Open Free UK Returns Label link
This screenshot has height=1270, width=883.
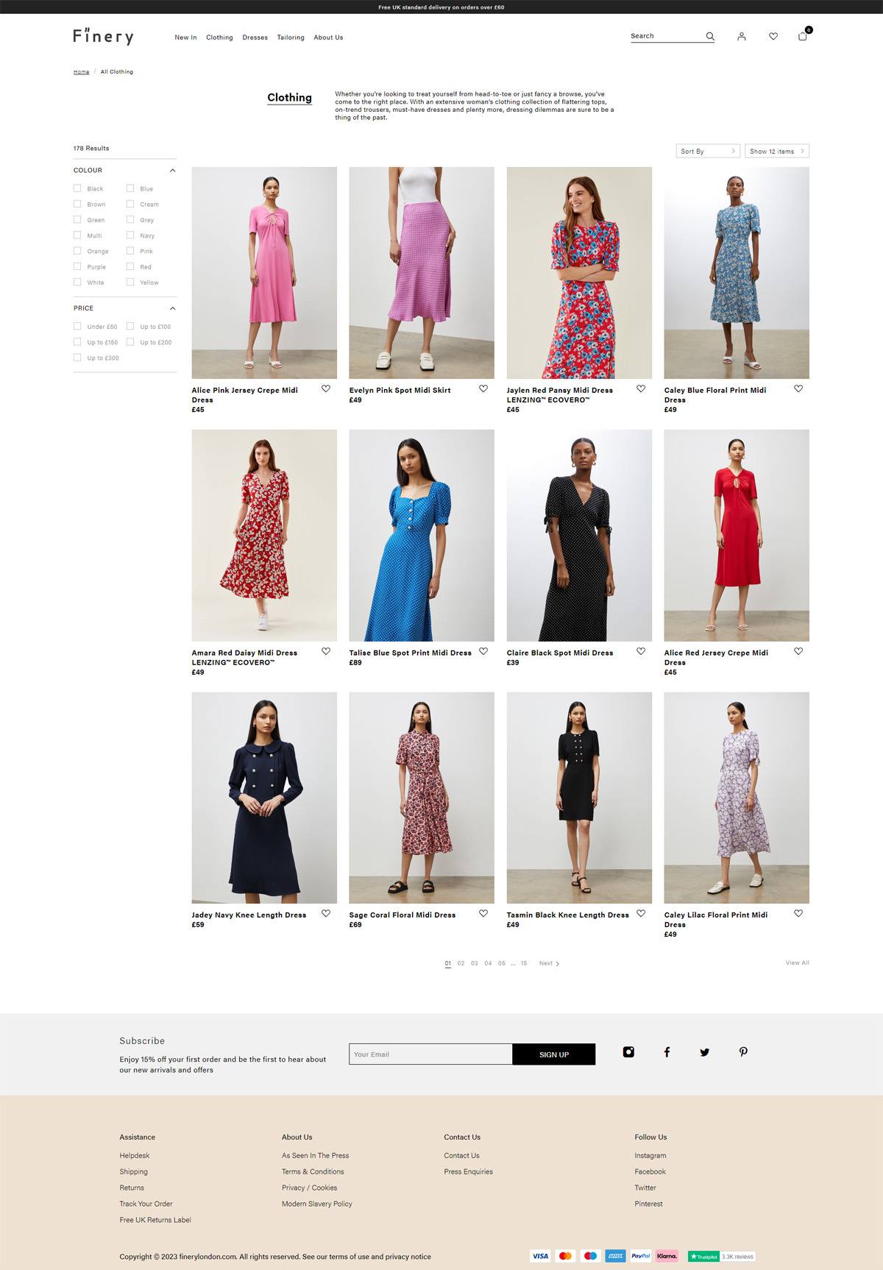[x=155, y=1220]
